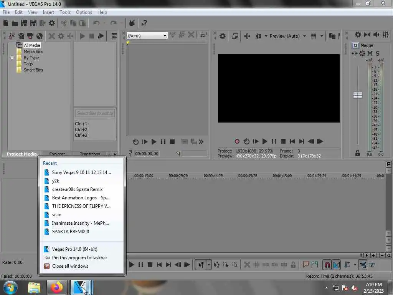The width and height of the screenshot is (393, 295).
Task: Open the Options menu
Action: pyautogui.click(x=84, y=12)
